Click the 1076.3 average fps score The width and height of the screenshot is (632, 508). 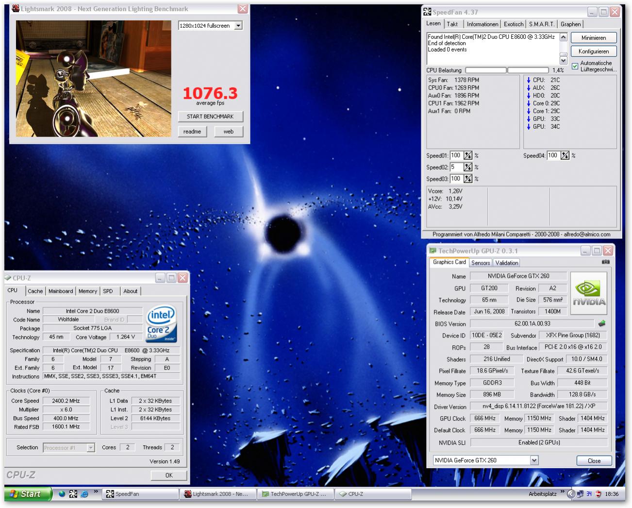210,93
